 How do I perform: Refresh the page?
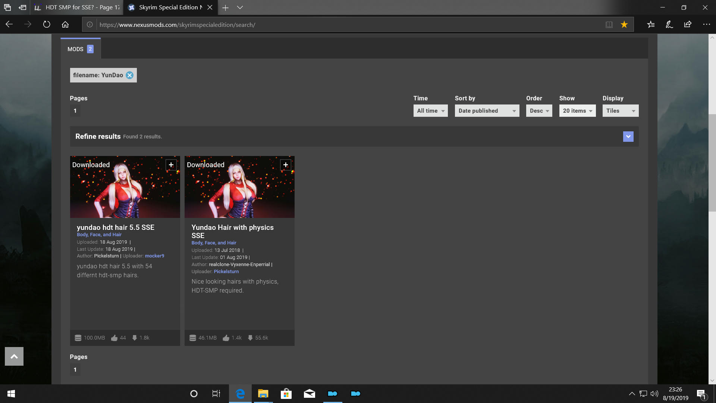click(x=47, y=25)
